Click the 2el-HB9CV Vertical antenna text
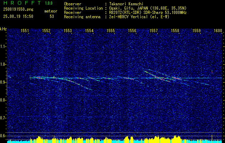 pyautogui.click(x=139, y=17)
